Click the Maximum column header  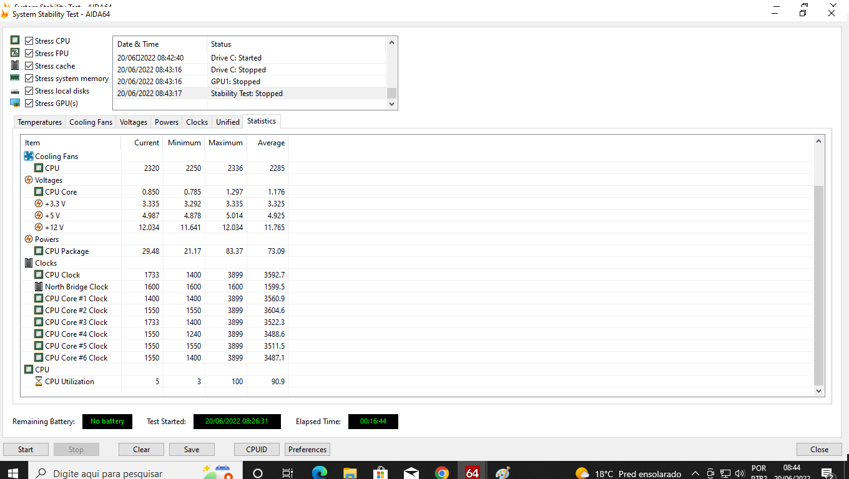coord(225,143)
